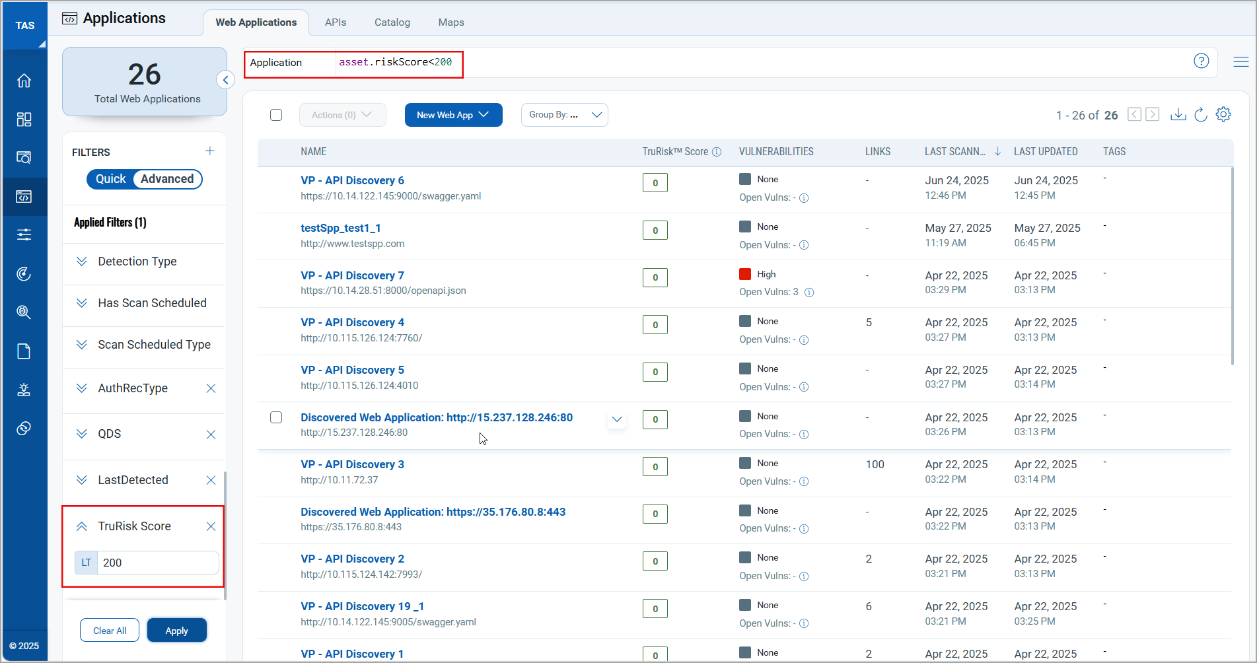This screenshot has height=663, width=1257.
Task: Open the New Web App dropdown
Action: [453, 115]
